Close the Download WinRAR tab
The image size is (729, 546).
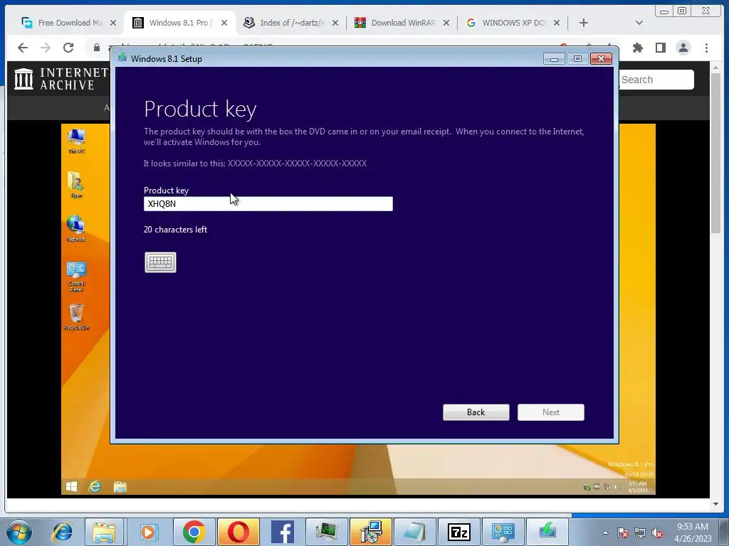coord(446,23)
